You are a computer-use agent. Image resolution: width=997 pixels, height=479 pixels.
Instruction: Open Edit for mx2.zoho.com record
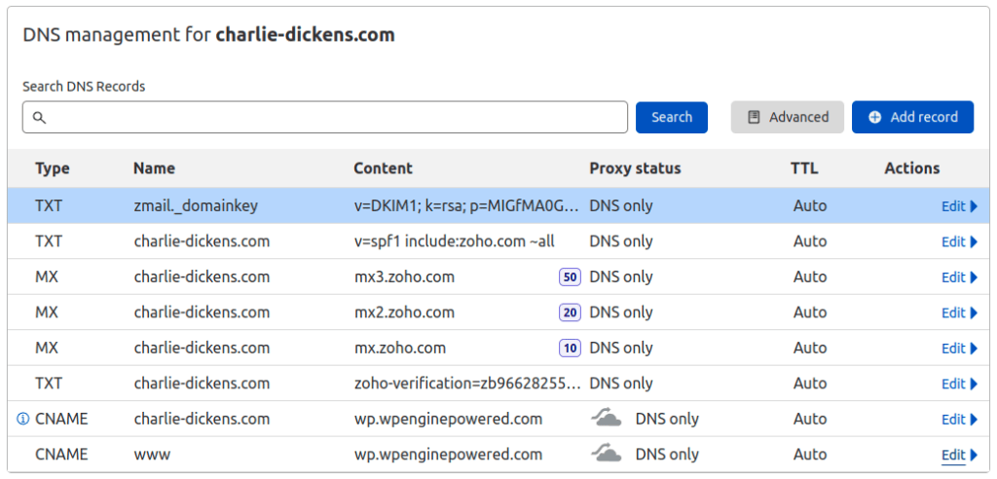(959, 313)
